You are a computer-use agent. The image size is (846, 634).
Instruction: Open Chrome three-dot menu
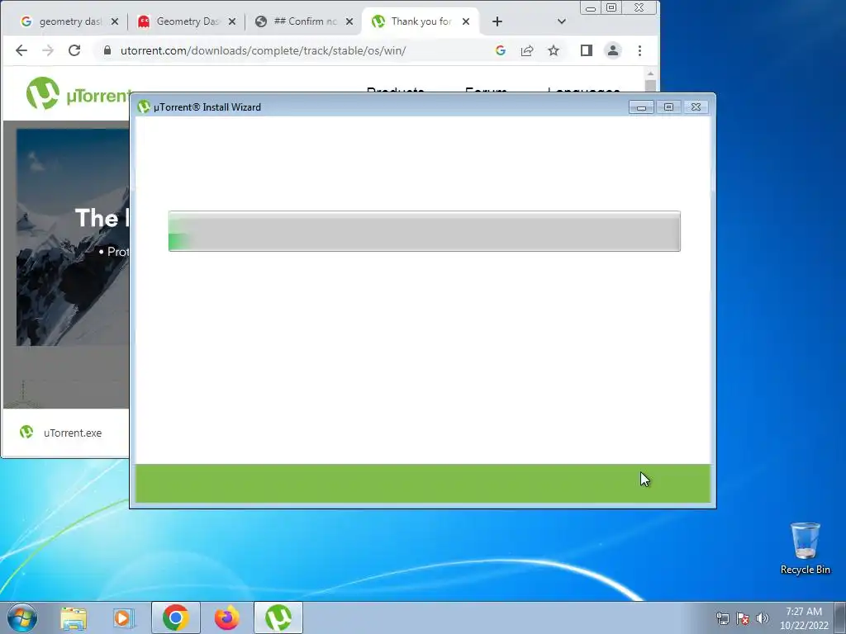[640, 50]
